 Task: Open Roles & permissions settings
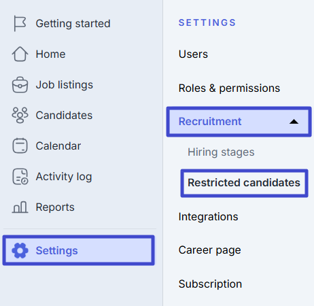pos(229,88)
